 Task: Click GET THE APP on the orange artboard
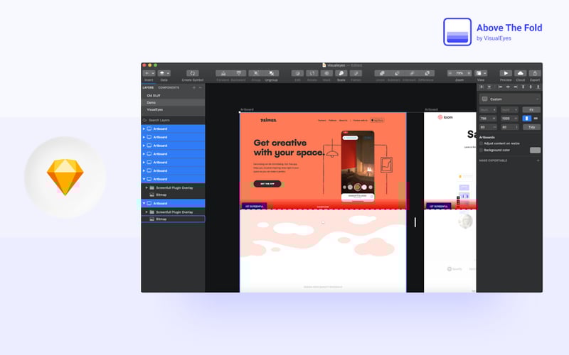coord(267,184)
